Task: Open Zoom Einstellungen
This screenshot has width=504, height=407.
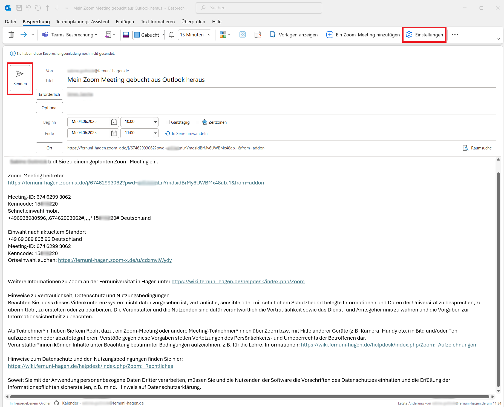Action: (x=424, y=35)
